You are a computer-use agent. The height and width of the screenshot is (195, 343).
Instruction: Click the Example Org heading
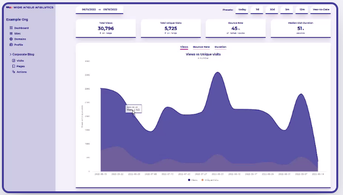click(x=17, y=20)
